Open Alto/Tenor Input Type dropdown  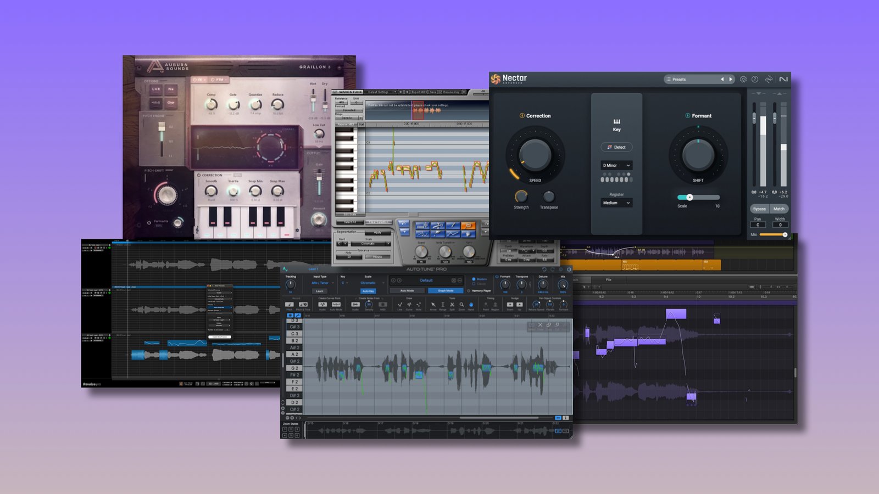(x=323, y=283)
